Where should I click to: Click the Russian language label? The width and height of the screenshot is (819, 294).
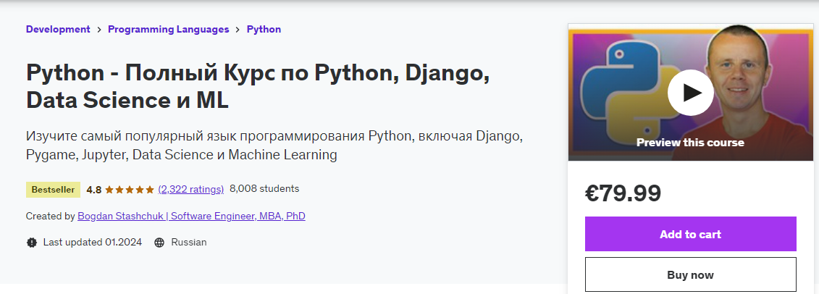188,243
